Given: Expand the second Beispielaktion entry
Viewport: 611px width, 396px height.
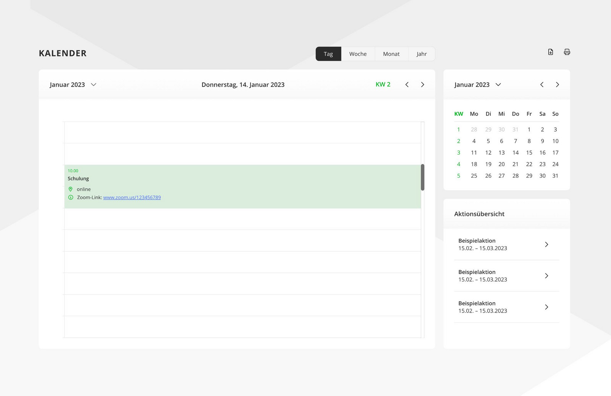Looking at the screenshot, I should click(546, 276).
